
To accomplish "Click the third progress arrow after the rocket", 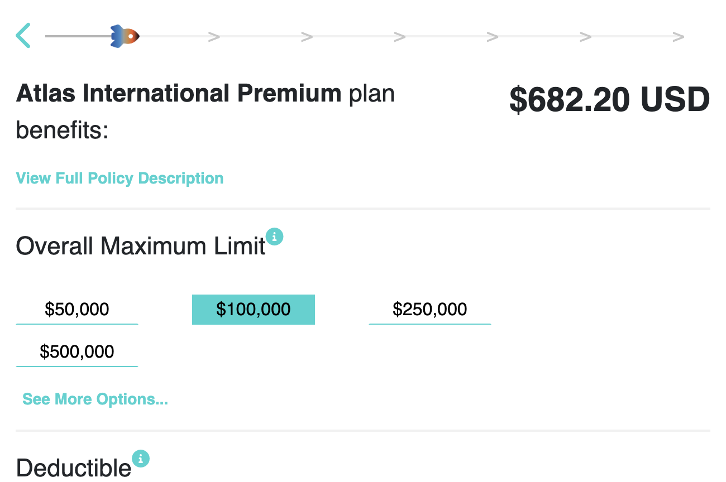I will click(399, 37).
